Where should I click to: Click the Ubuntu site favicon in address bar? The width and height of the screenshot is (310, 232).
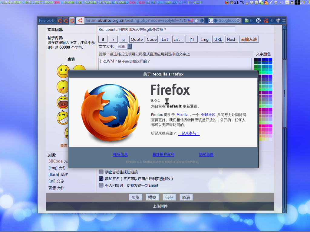[80, 21]
